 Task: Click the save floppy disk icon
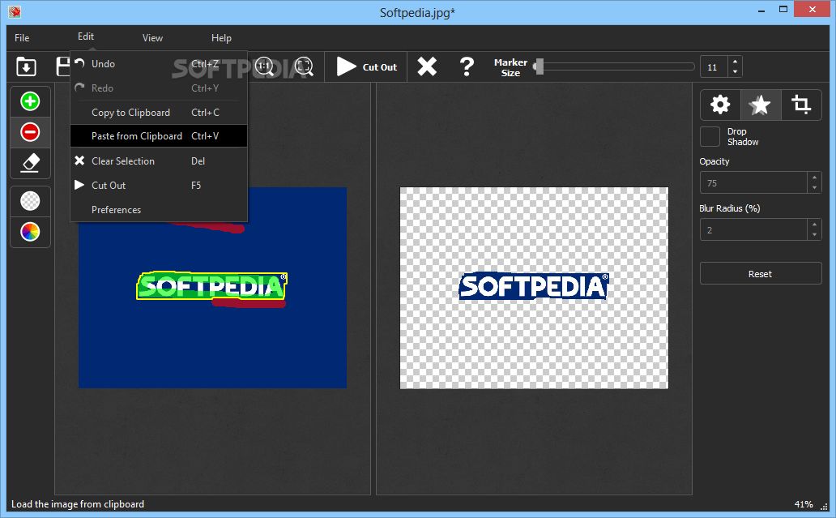tap(63, 66)
